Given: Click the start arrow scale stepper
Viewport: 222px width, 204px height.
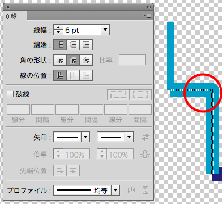Looking at the screenshot, I should pos(58,154).
